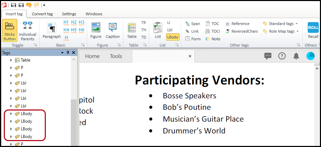Insert the generic H heading tag
Image resolution: width=321 pixels, height=147 pixels.
[66, 38]
